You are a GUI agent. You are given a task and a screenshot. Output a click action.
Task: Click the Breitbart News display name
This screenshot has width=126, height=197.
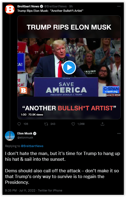28,6
